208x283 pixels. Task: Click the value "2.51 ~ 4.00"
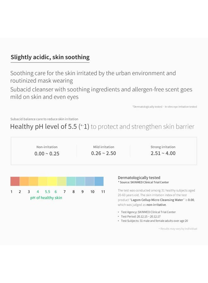coord(163,153)
